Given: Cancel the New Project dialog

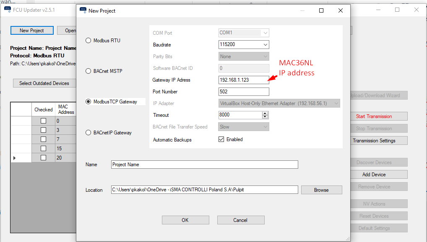Looking at the screenshot, I should 240,220.
